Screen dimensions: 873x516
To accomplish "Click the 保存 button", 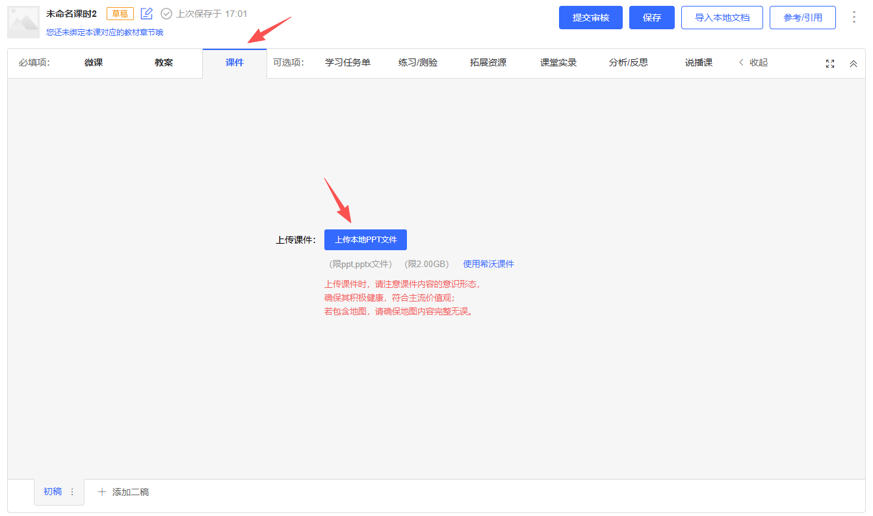I will click(652, 18).
